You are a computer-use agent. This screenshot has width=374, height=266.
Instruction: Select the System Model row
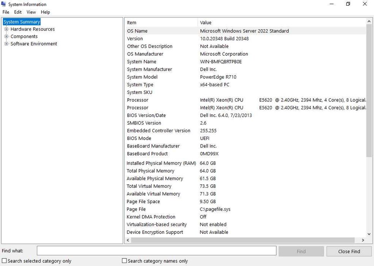click(x=246, y=77)
